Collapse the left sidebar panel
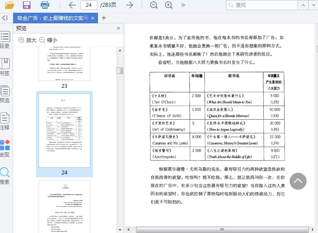 [5, 18]
